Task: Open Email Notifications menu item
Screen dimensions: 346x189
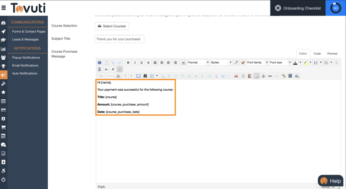Action: pyautogui.click(x=25, y=65)
